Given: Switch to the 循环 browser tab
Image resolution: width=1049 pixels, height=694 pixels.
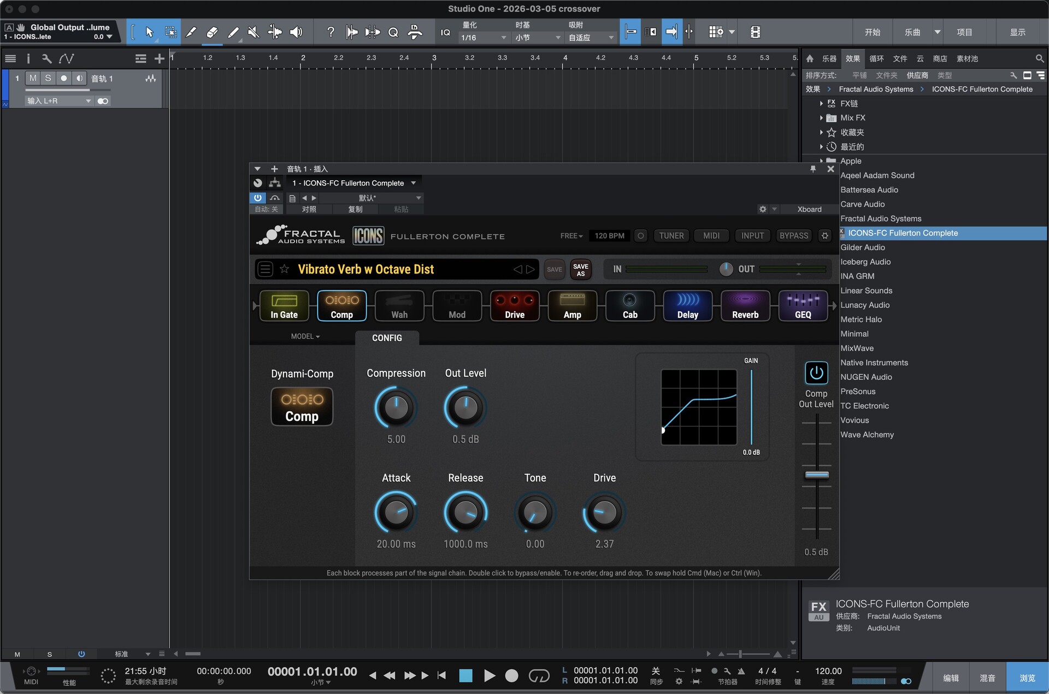Looking at the screenshot, I should pos(876,58).
